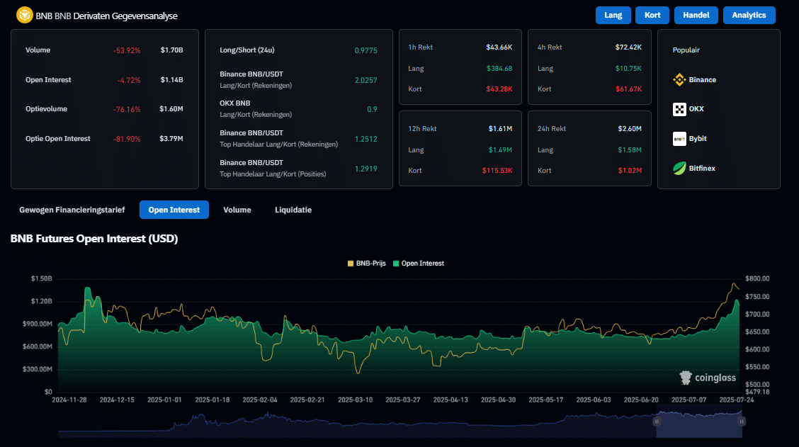
Task: Click top trader accounts ratio 1.2512
Action: (x=366, y=139)
